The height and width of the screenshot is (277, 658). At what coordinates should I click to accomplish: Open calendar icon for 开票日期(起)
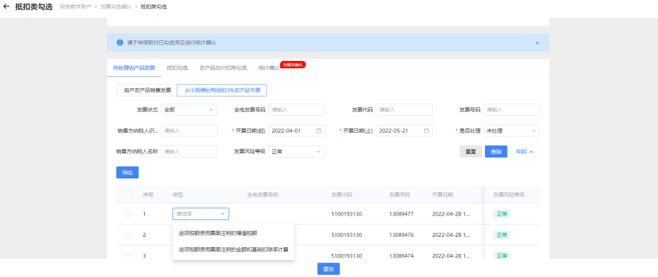coord(319,131)
